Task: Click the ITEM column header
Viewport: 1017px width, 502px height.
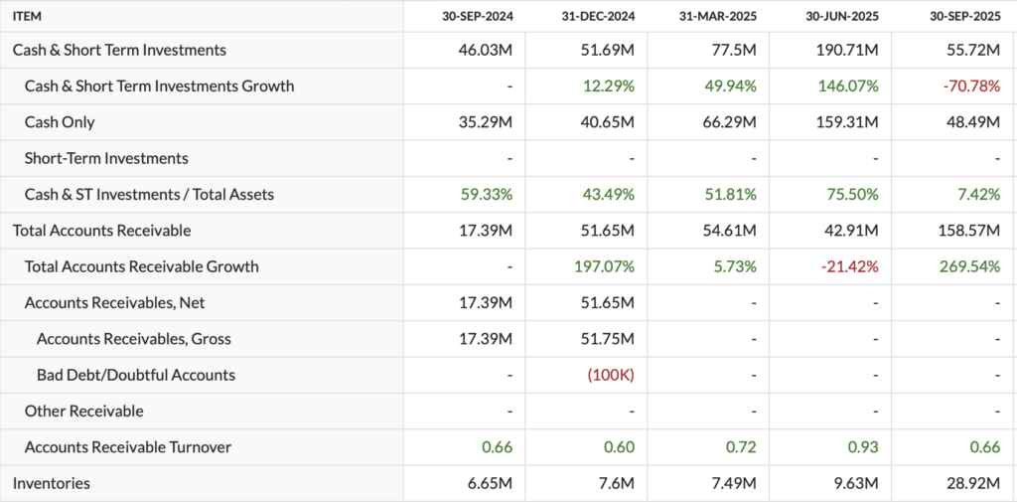Action: click(x=29, y=17)
